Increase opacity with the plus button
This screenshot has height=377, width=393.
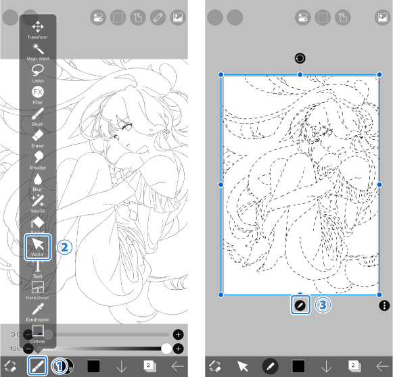(178, 349)
